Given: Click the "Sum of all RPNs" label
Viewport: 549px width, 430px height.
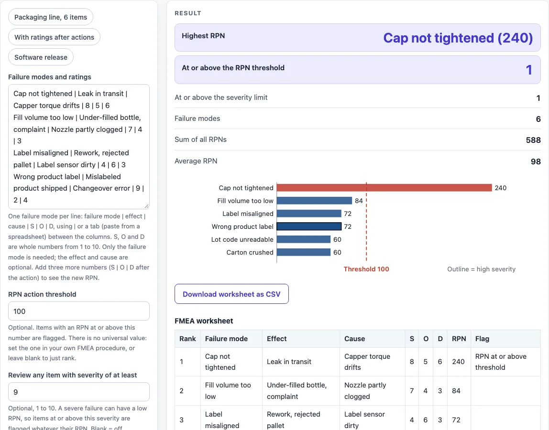Looking at the screenshot, I should point(200,140).
